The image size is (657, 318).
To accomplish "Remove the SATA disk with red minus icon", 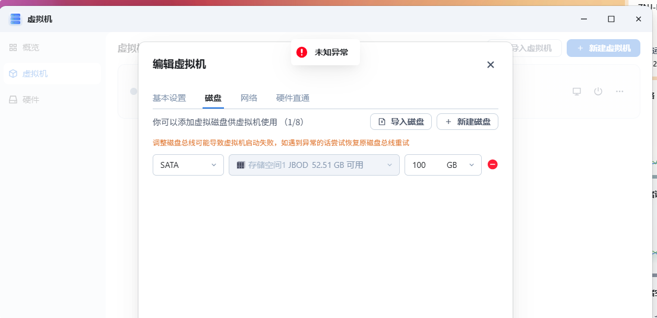I will pyautogui.click(x=492, y=164).
